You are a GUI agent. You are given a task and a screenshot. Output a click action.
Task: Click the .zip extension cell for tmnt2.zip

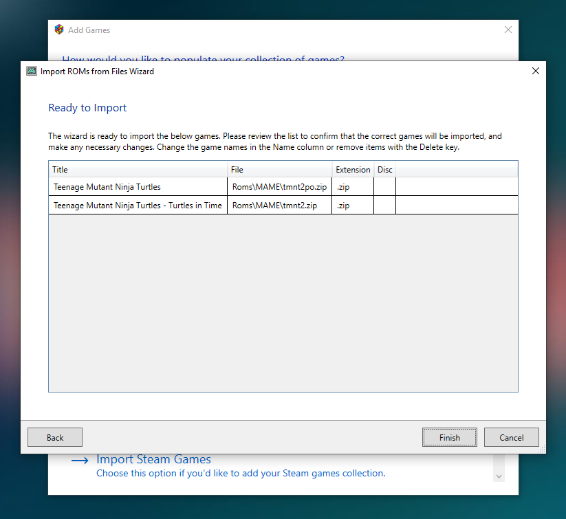tap(353, 206)
